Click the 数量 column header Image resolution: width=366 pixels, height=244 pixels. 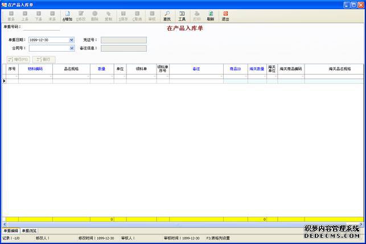[x=101, y=69]
